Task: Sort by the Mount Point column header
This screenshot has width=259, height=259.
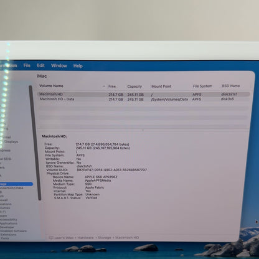Action: [x=161, y=87]
